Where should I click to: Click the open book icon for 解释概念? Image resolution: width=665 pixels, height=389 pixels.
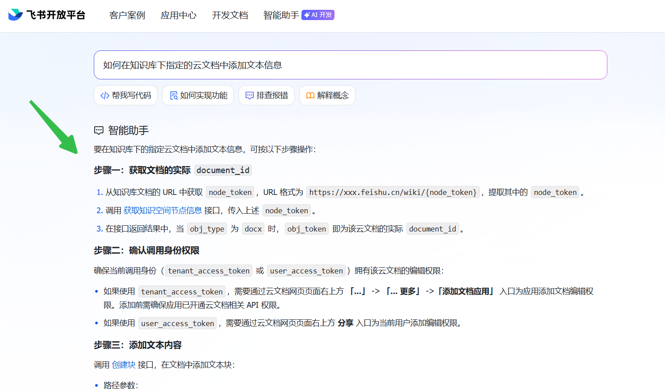[310, 95]
